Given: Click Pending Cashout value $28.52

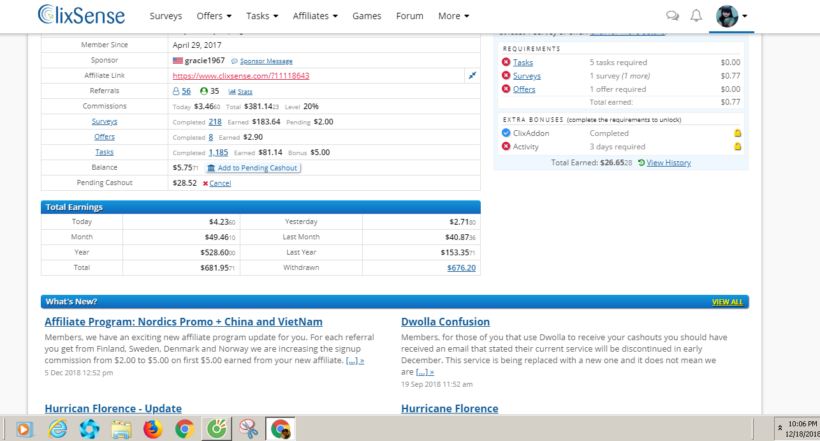Looking at the screenshot, I should [x=185, y=183].
